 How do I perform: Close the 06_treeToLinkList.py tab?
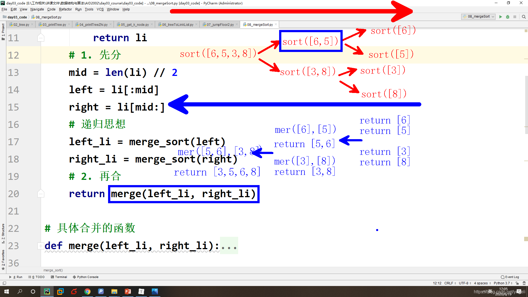coord(196,24)
